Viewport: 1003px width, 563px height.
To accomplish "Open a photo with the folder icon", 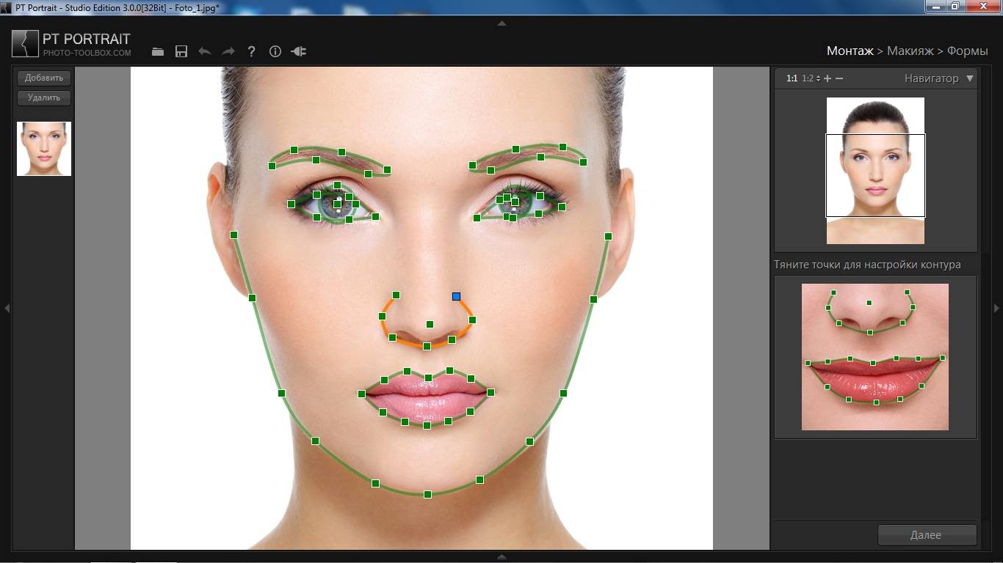I will [158, 51].
